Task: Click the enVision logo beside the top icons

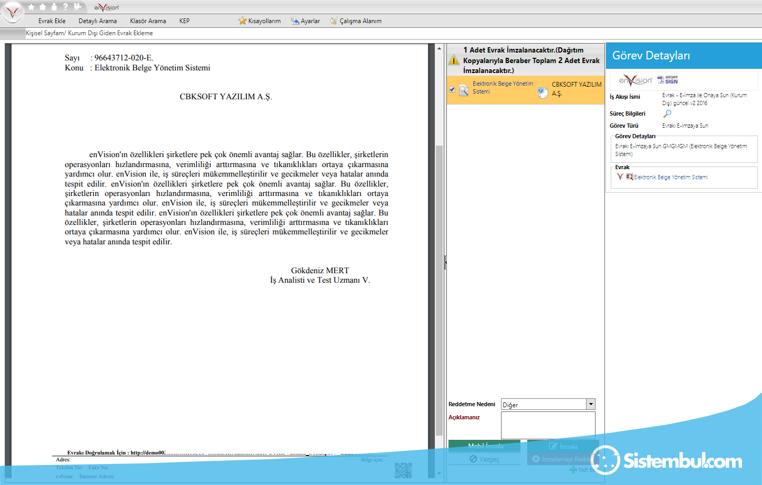Action: point(107,7)
